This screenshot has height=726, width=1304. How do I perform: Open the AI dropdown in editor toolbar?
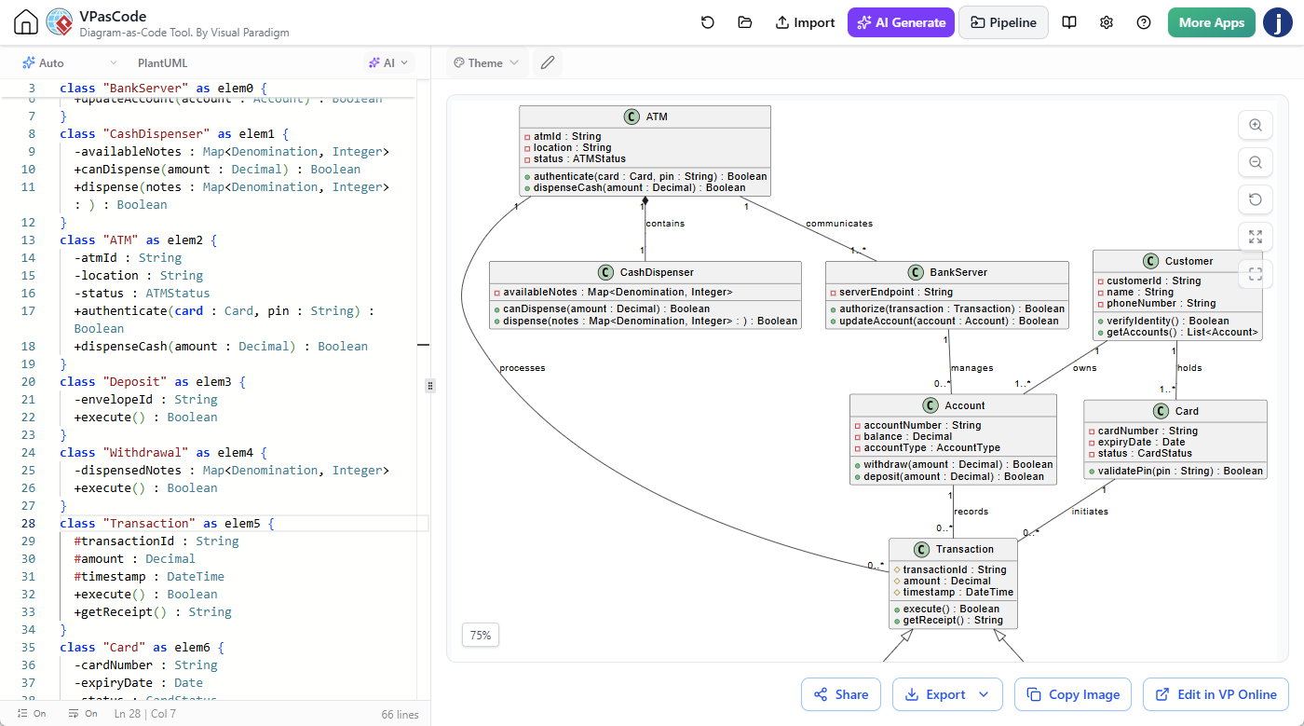click(388, 63)
